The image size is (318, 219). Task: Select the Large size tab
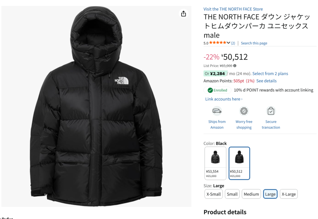[x=270, y=194]
